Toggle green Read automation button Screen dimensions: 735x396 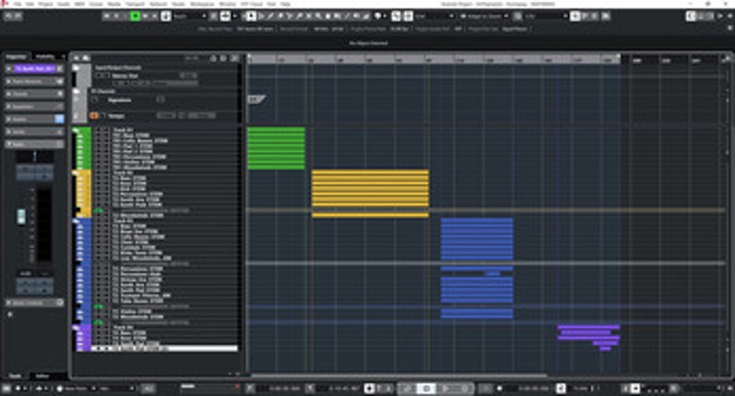(135, 16)
